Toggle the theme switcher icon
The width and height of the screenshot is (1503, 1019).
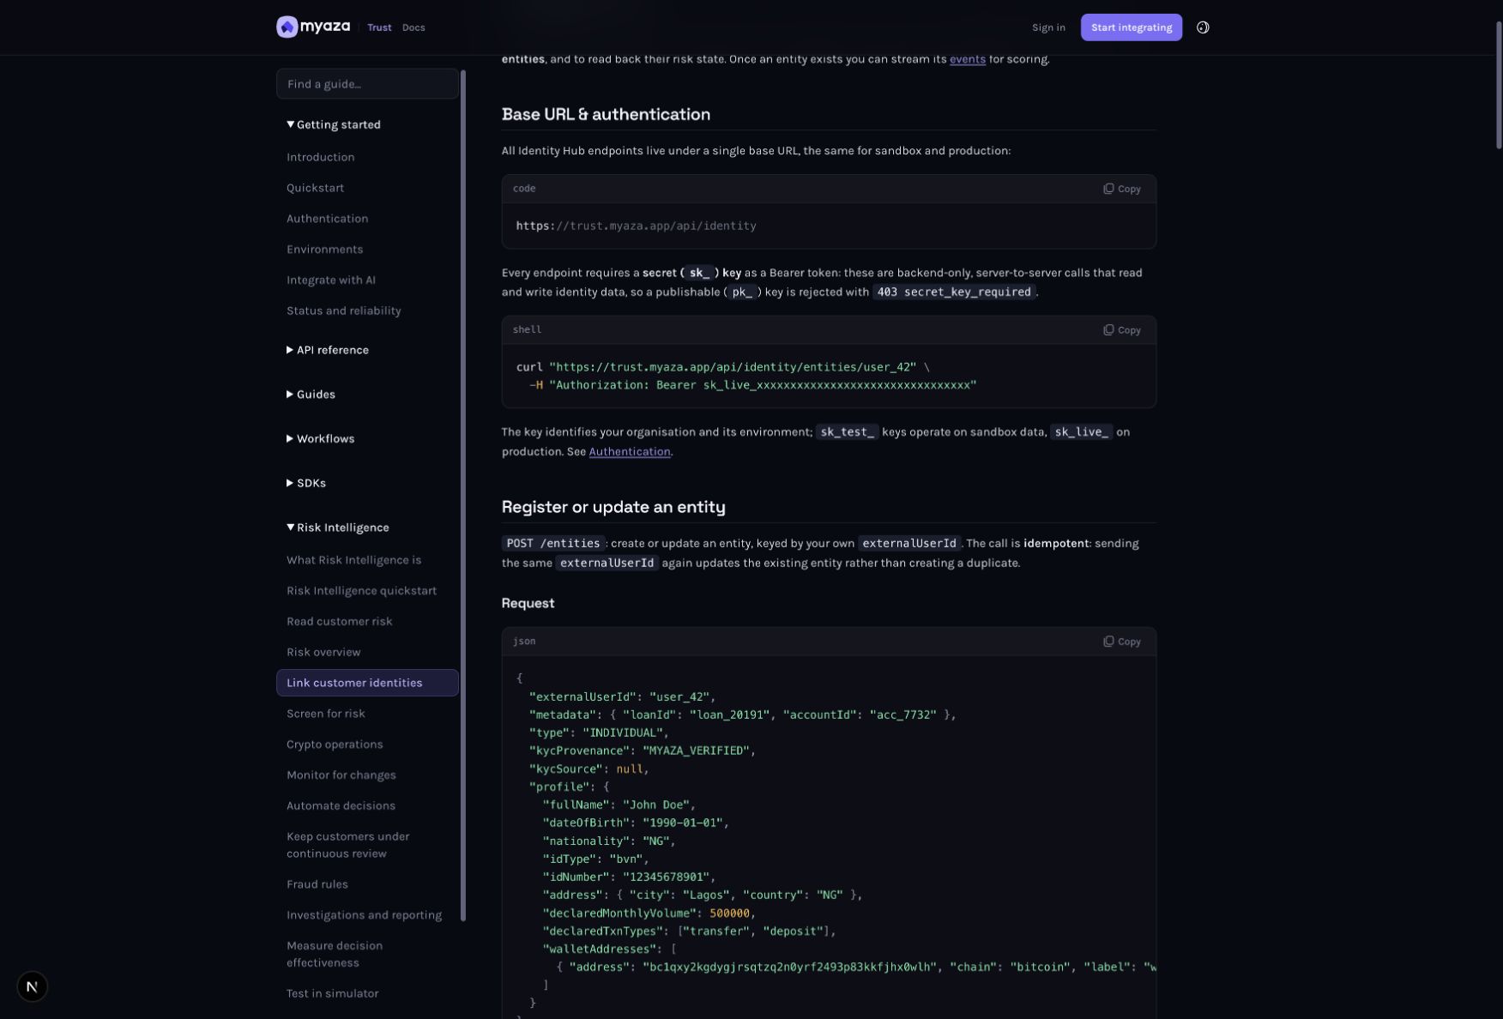[x=1203, y=27]
